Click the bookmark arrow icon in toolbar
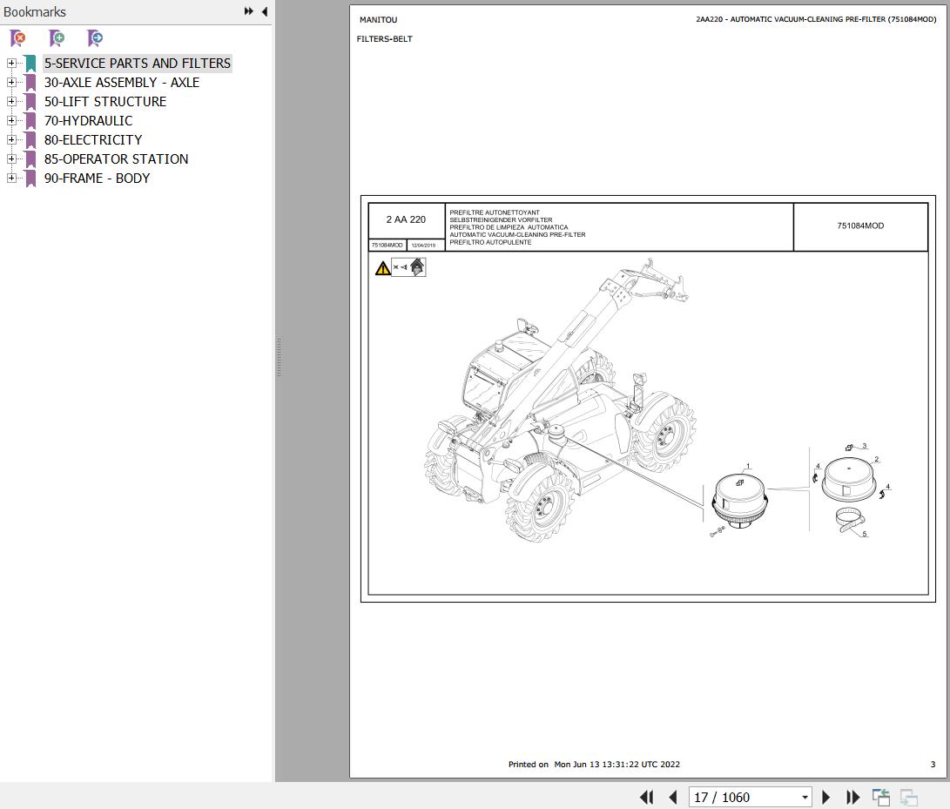Screen dimensions: 950x809 pos(95,38)
